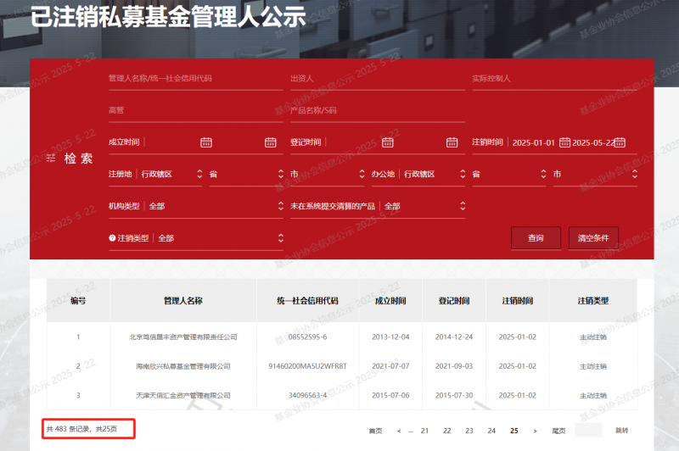Click 注销类型 column header
The image size is (679, 451).
click(x=593, y=300)
